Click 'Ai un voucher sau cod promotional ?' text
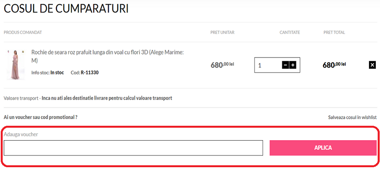Screen dimensions: 380x171 click(41, 117)
